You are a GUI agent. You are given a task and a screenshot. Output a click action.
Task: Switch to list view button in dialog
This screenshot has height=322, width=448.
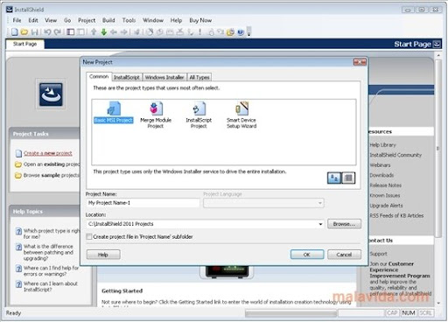click(x=348, y=178)
